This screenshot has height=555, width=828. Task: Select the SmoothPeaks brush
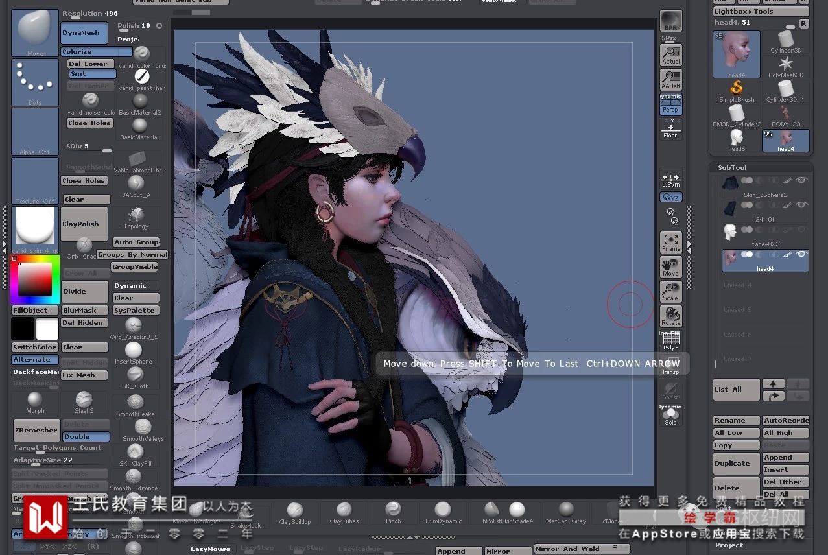tap(136, 405)
